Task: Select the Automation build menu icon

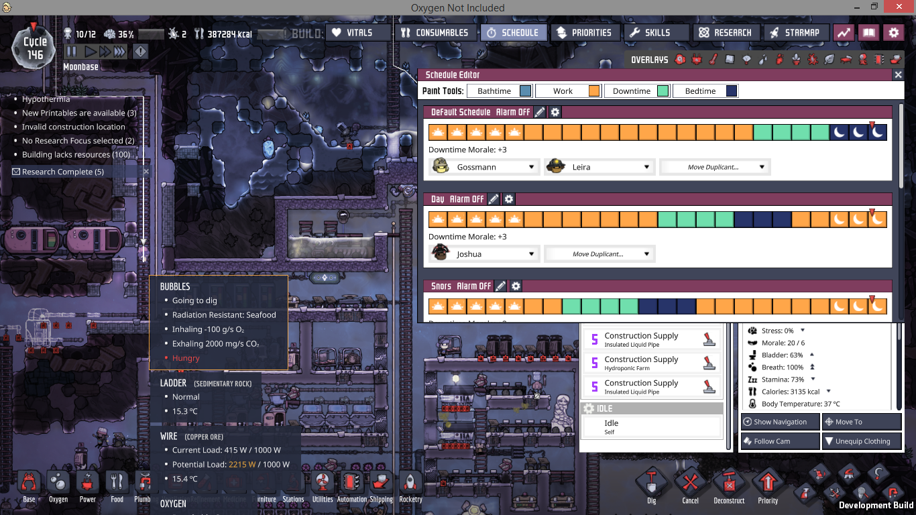Action: pos(352,485)
